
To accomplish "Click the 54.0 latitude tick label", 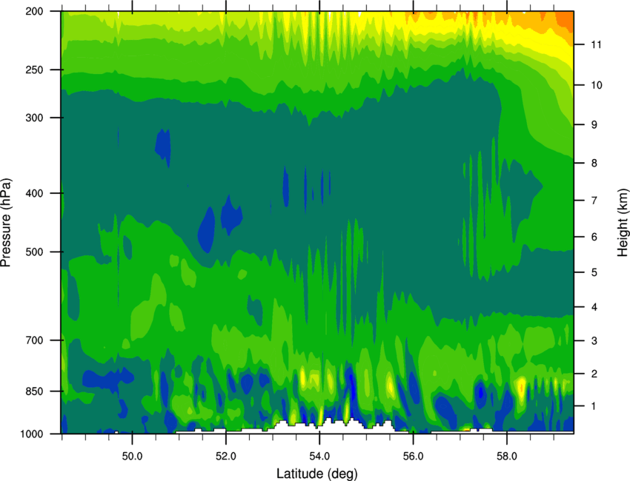I will [320, 456].
